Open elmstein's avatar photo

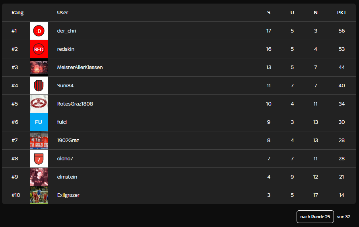(x=39, y=177)
